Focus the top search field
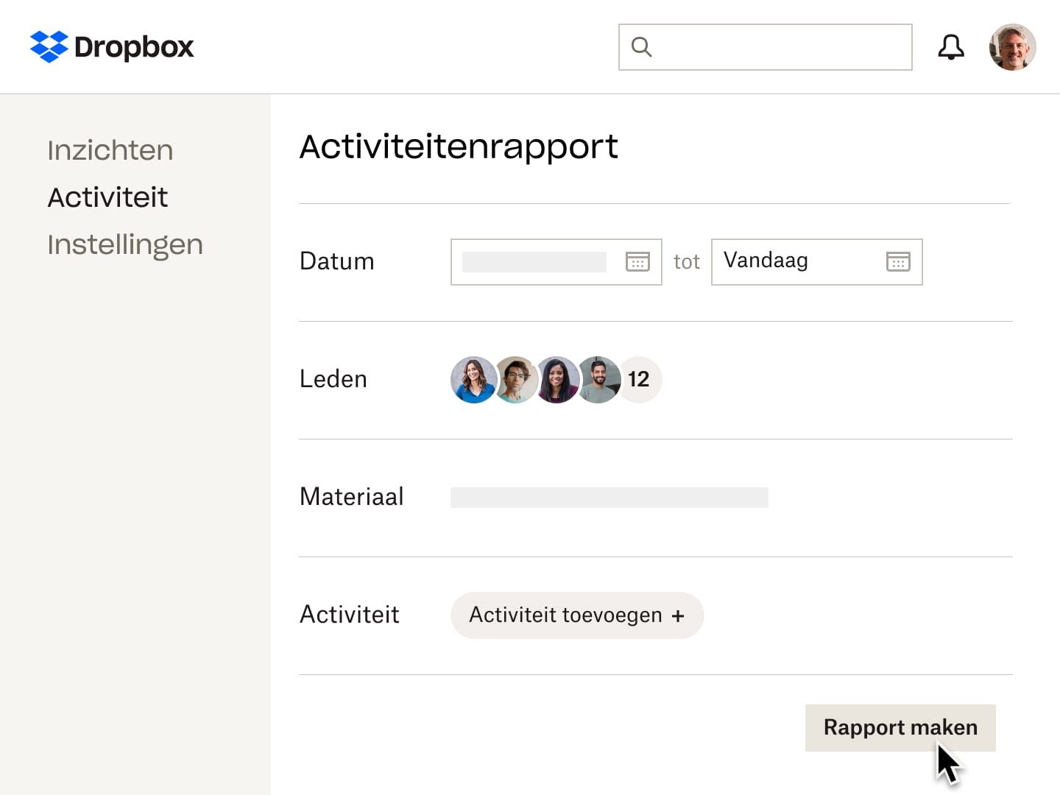1060x795 pixels. point(766,47)
